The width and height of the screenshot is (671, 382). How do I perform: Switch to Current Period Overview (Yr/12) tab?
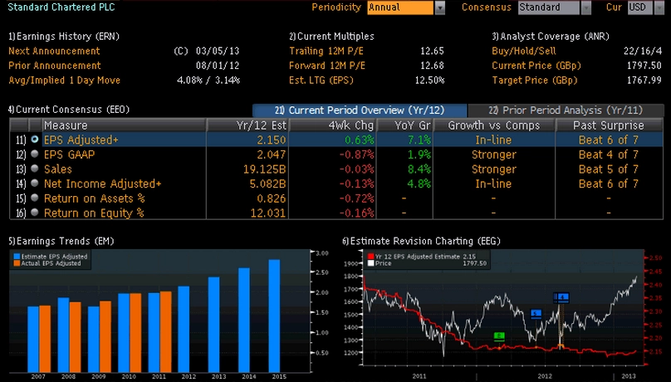[x=360, y=110]
